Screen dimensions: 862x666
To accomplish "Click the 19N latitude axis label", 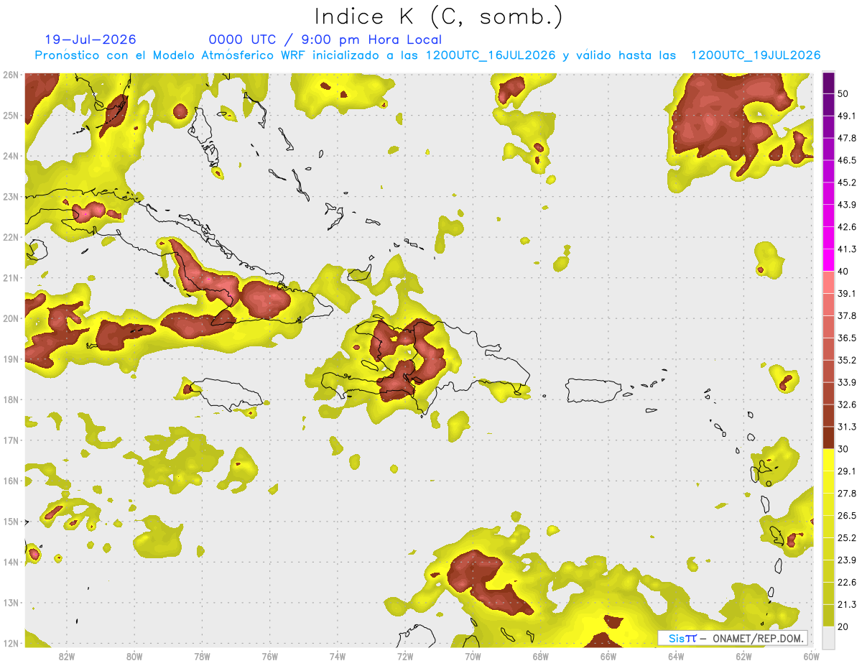I will tap(10, 359).
